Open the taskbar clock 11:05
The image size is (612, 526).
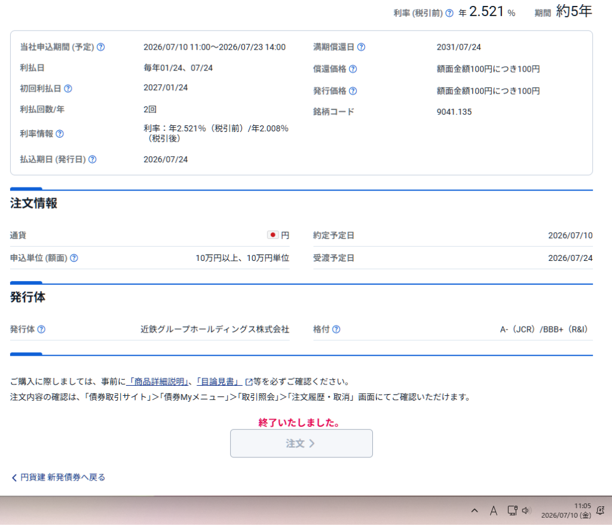pyautogui.click(x=566, y=511)
